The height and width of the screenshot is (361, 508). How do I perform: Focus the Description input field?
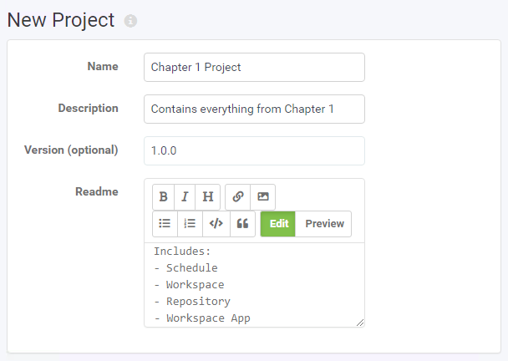(x=254, y=109)
